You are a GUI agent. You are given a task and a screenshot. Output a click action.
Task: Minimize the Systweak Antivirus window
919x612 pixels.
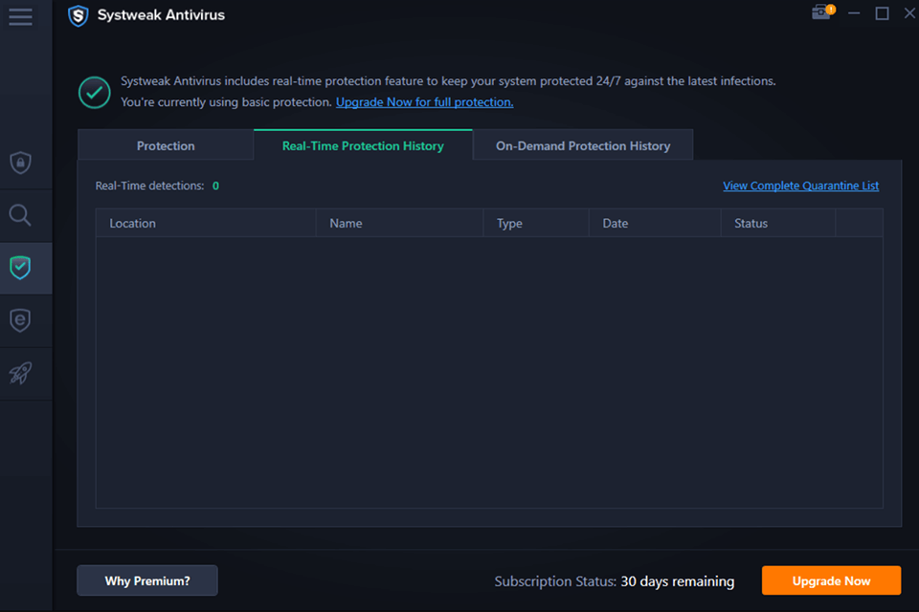tap(854, 13)
